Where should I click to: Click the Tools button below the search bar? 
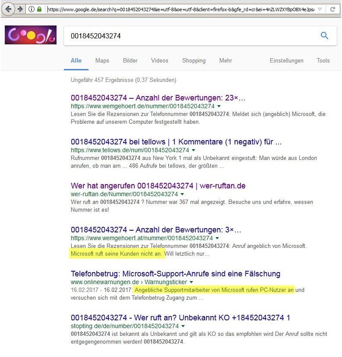point(323,61)
